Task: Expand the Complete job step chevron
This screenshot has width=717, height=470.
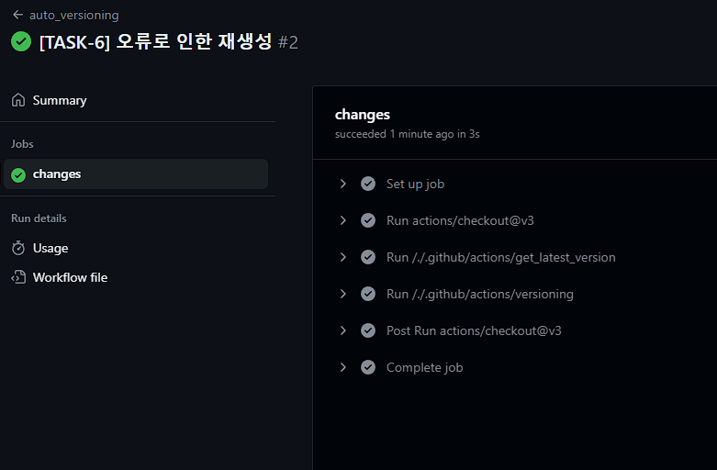Action: click(343, 367)
